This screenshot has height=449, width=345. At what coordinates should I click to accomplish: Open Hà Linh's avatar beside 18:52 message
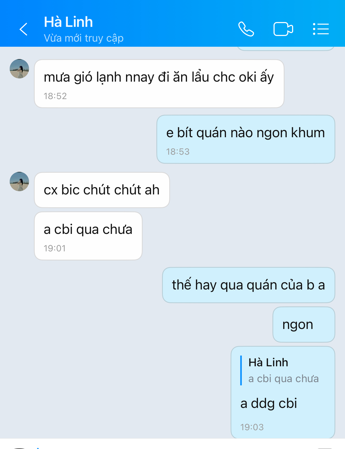click(19, 69)
